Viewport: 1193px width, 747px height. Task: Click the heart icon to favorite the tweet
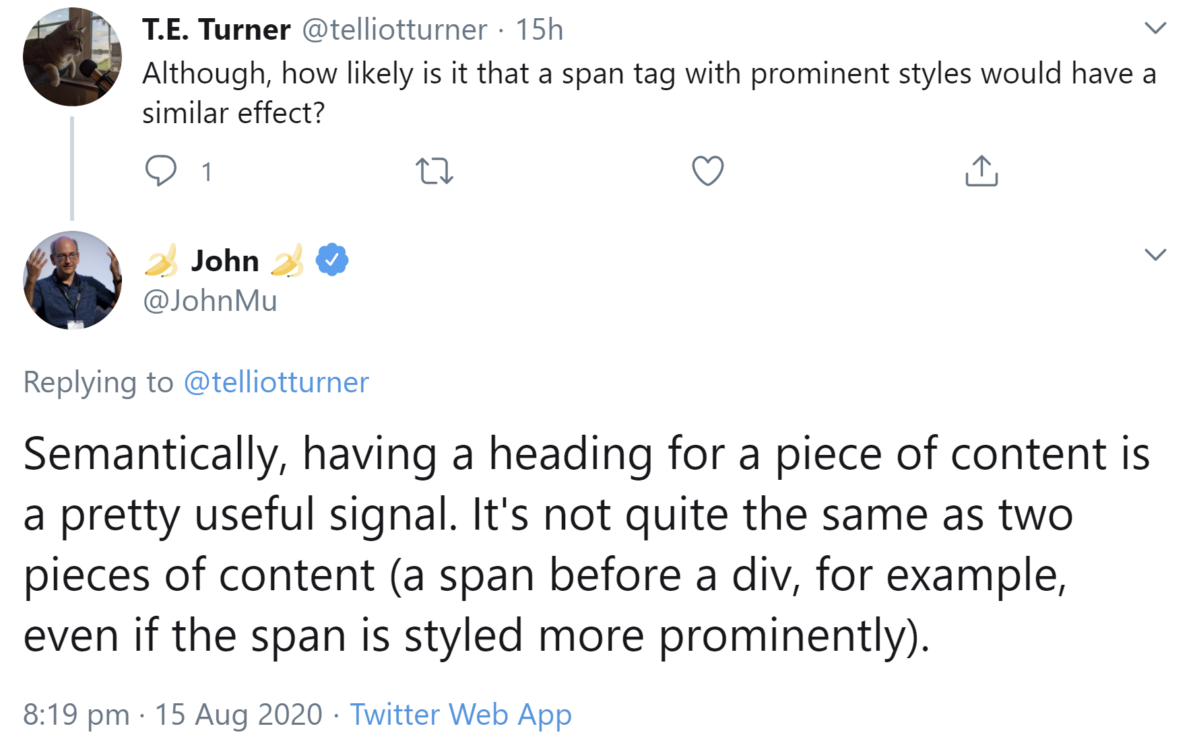(709, 172)
